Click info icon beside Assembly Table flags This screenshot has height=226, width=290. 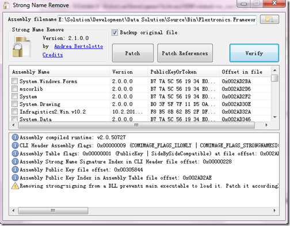pyautogui.click(x=15, y=153)
